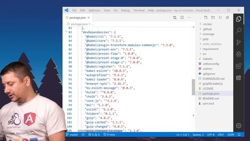Create a new file in Explorer

coord(206,17)
